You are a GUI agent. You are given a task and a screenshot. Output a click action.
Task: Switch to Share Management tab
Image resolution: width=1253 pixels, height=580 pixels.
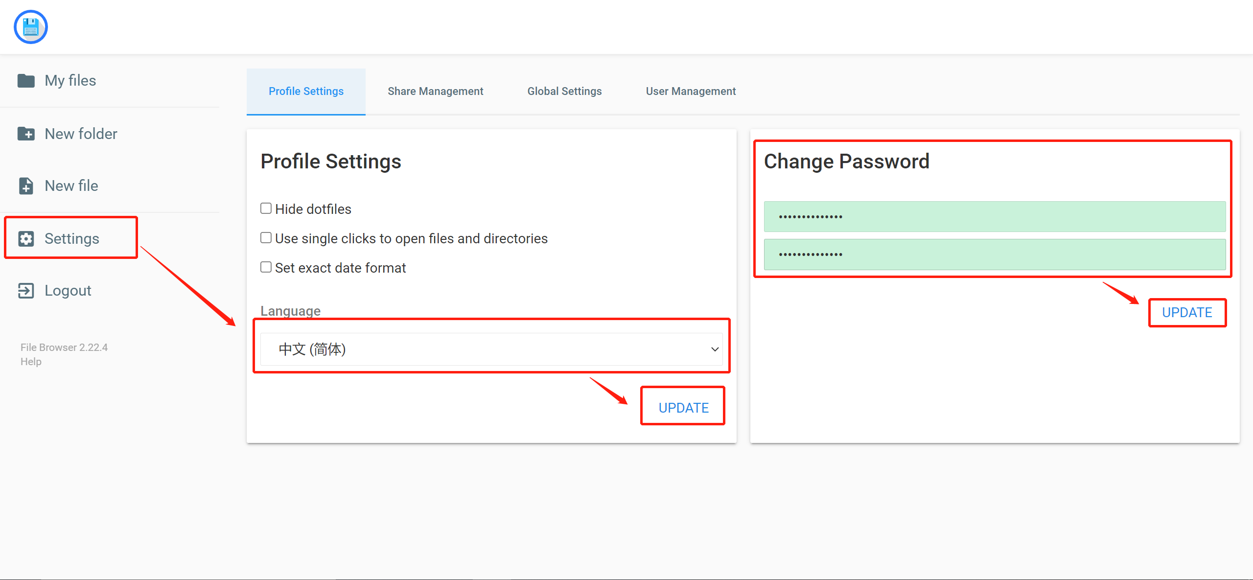tap(435, 92)
